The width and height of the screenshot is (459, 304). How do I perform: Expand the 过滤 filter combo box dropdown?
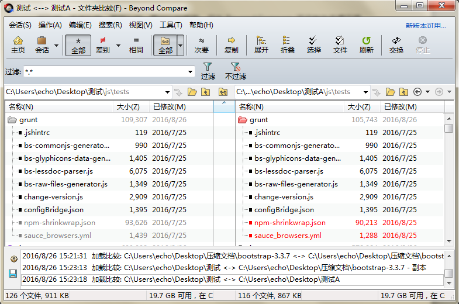click(191, 72)
